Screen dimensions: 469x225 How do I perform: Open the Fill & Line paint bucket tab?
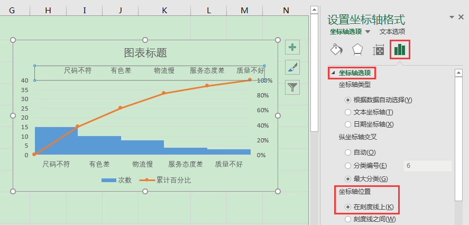[336, 49]
